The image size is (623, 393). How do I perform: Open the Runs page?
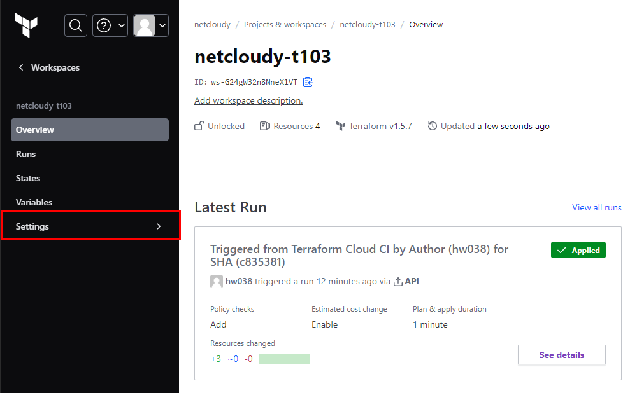coord(26,154)
